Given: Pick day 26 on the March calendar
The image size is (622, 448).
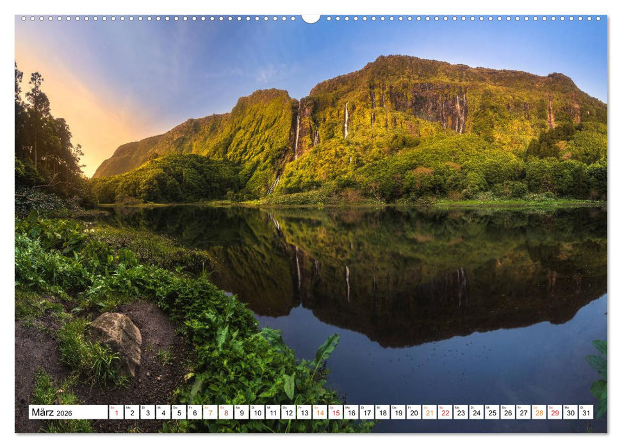Looking at the screenshot, I should (x=507, y=412).
